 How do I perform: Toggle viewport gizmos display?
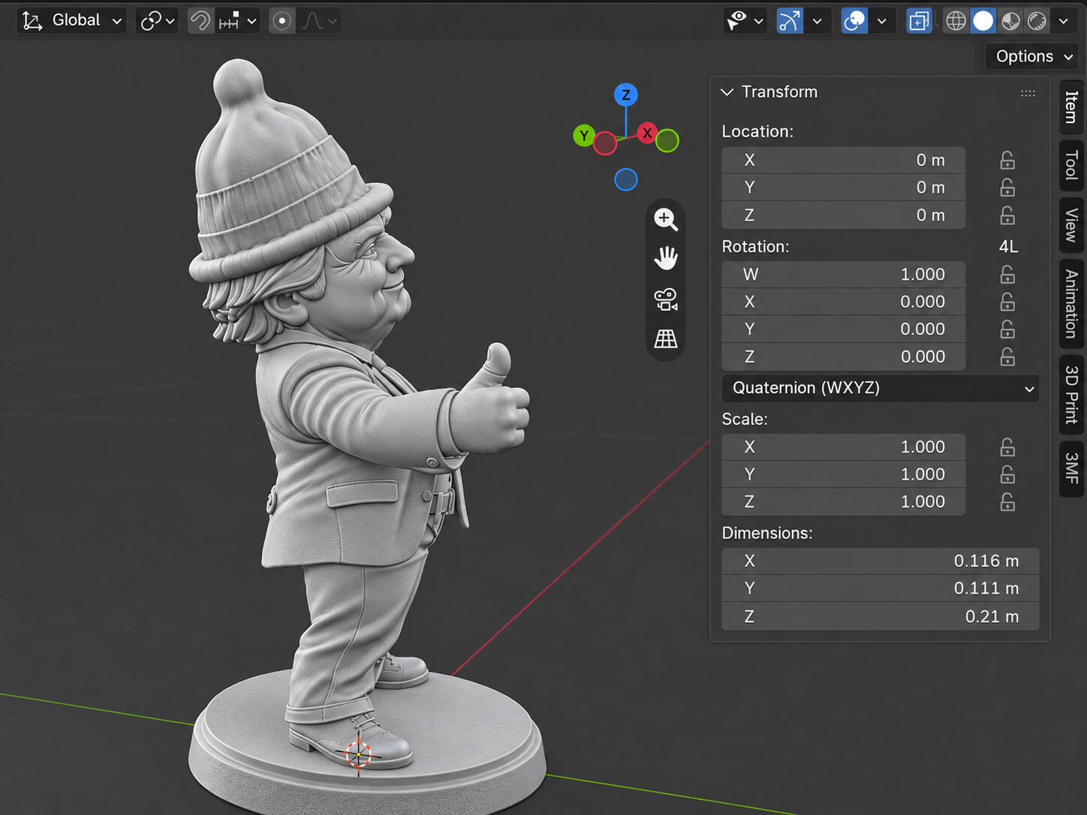[x=790, y=21]
